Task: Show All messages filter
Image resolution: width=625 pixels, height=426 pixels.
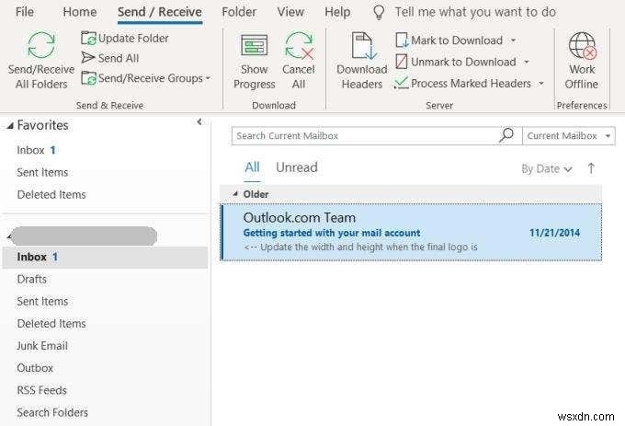Action: pos(253,167)
